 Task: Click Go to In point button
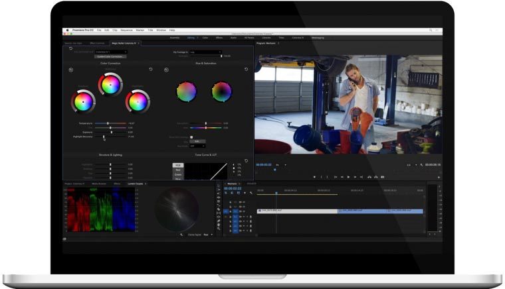(336, 177)
